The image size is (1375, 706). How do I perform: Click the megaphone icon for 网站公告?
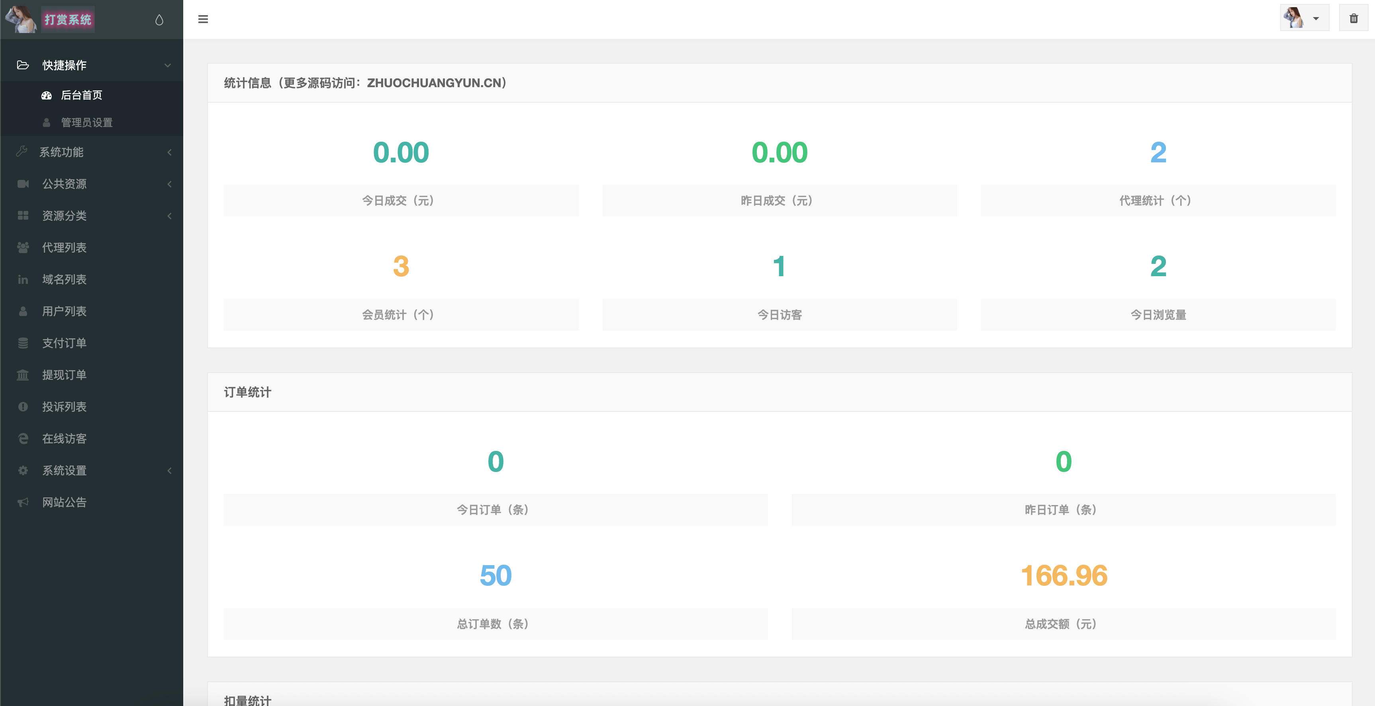tap(23, 502)
